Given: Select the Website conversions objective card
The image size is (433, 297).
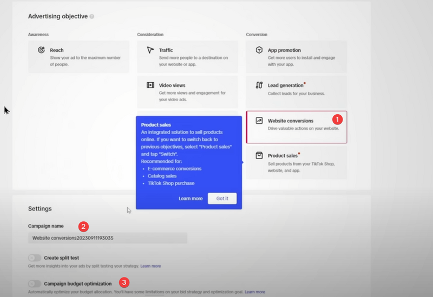Looking at the screenshot, I should point(296,127).
